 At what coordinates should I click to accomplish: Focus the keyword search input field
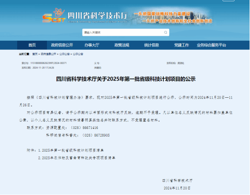[125, 33]
